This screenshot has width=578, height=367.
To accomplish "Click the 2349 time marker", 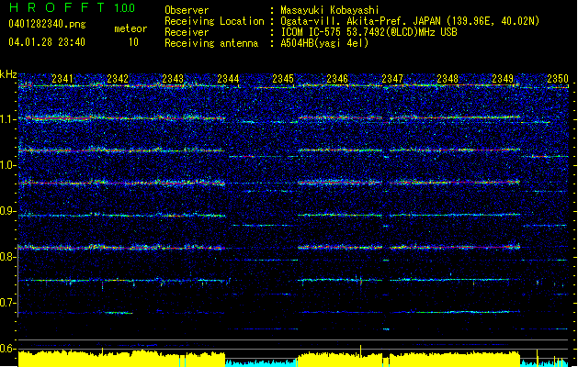I will pyautogui.click(x=503, y=79).
